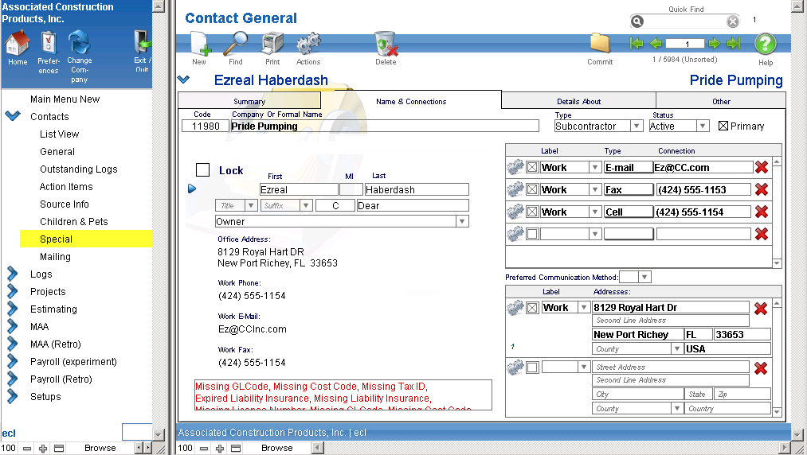This screenshot has width=807, height=455.
Task: Click the Print icon
Action: tap(272, 45)
